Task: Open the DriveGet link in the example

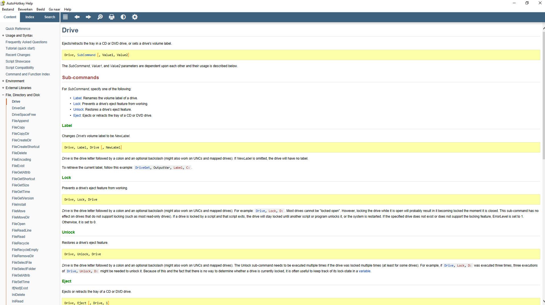Action: tap(143, 168)
